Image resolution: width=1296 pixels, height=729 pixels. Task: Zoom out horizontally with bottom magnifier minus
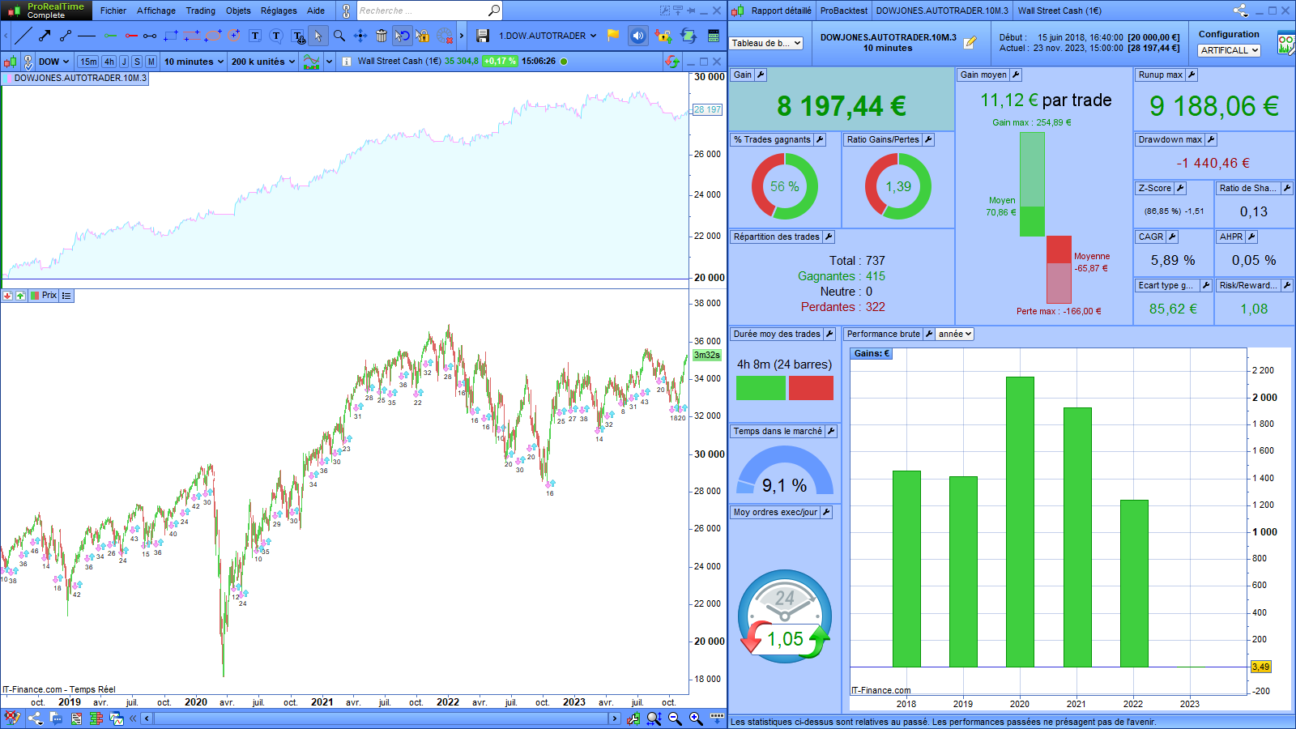[675, 718]
